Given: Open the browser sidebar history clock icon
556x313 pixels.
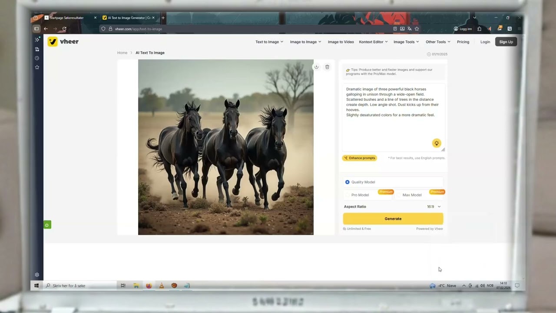Looking at the screenshot, I should (x=37, y=58).
